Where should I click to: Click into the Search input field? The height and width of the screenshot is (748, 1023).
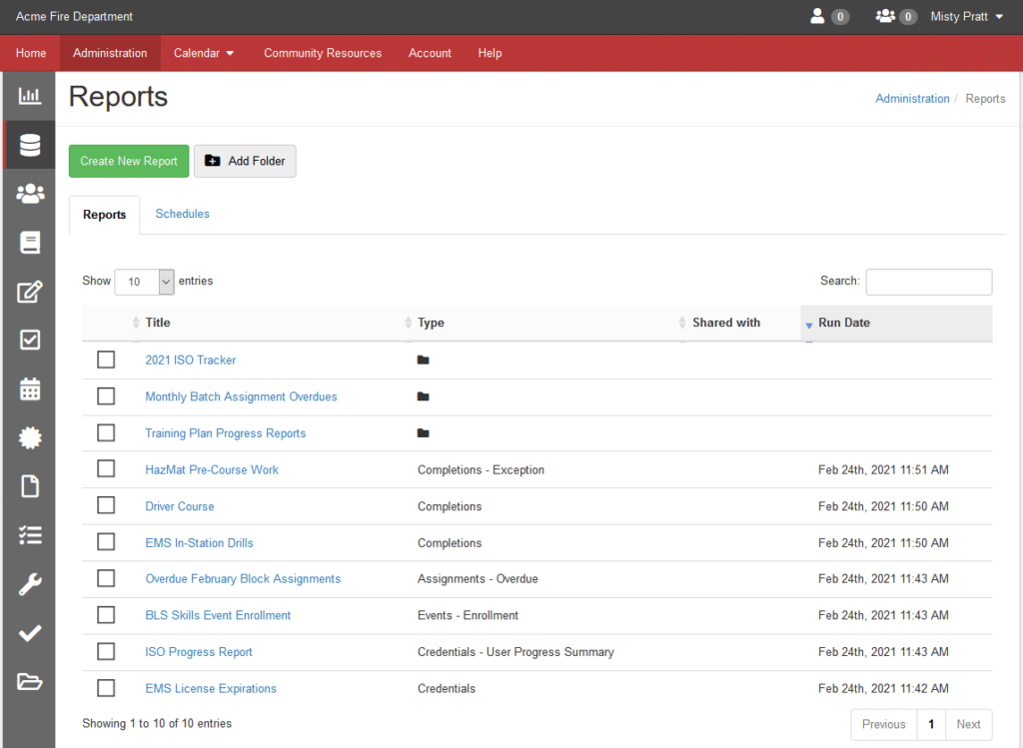tap(928, 282)
